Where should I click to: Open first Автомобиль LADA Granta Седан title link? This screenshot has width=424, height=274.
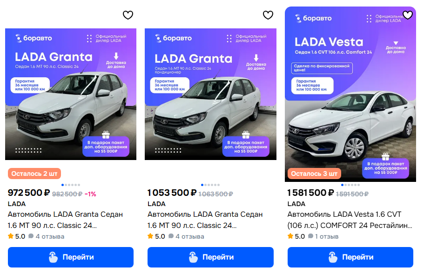(x=65, y=220)
